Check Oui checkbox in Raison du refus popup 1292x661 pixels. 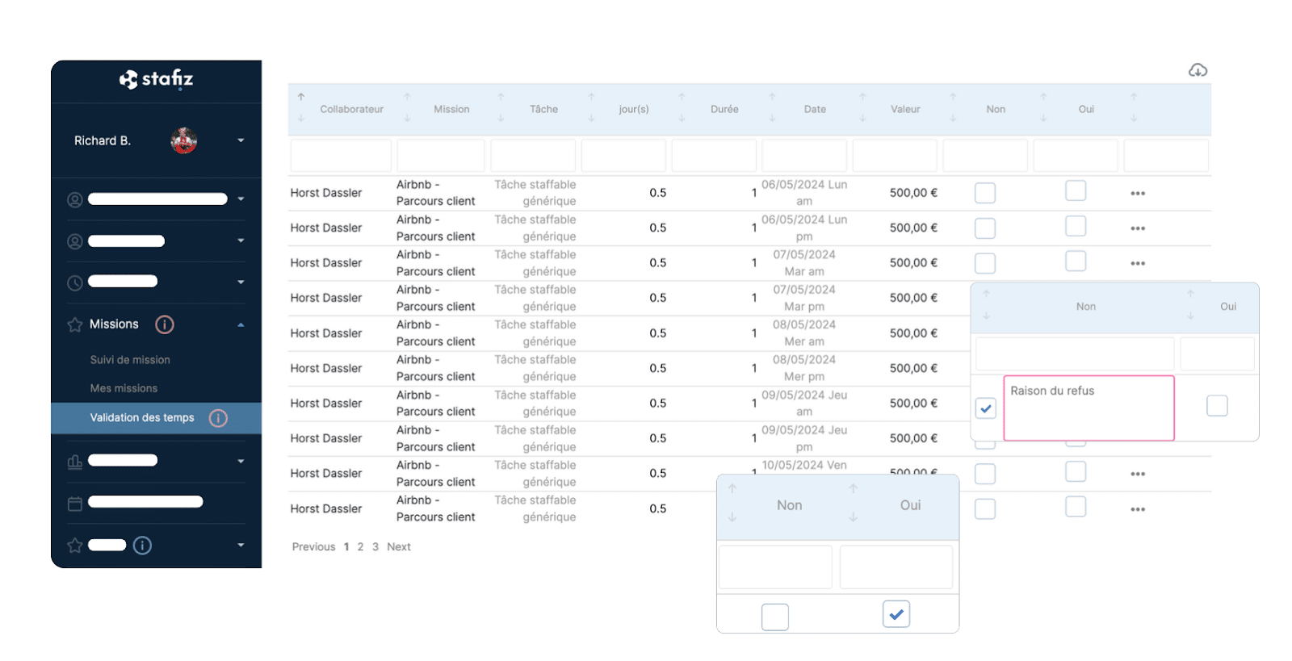pyautogui.click(x=1217, y=405)
